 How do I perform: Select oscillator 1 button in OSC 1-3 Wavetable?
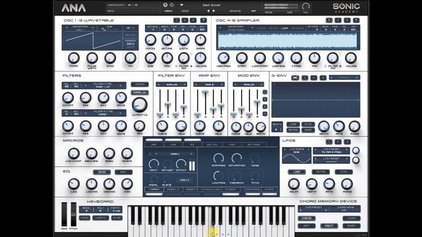177,20
